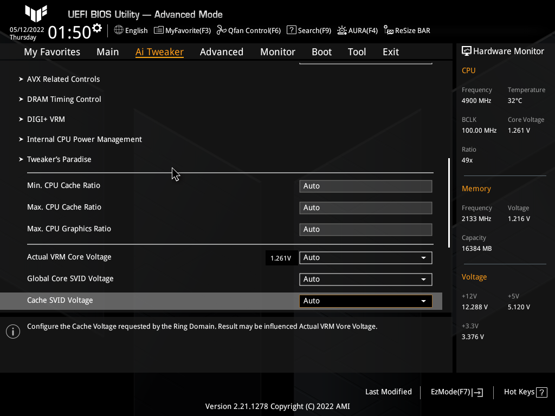555x416 pixels.
Task: Expand AVX Related Controls submenu
Action: pos(63,79)
